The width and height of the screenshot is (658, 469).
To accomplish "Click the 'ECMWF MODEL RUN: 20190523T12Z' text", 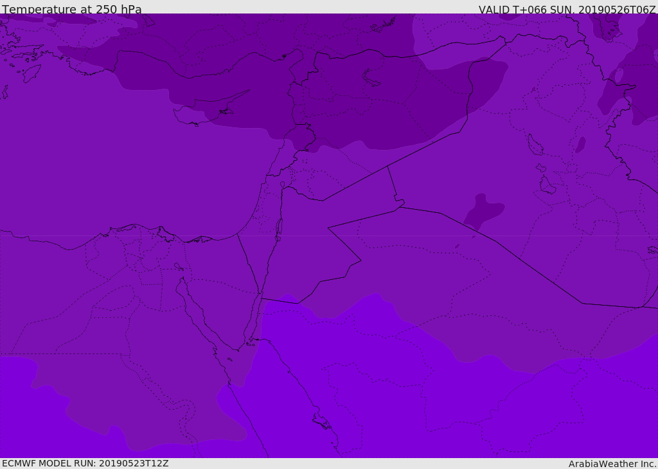I will 85,463.
